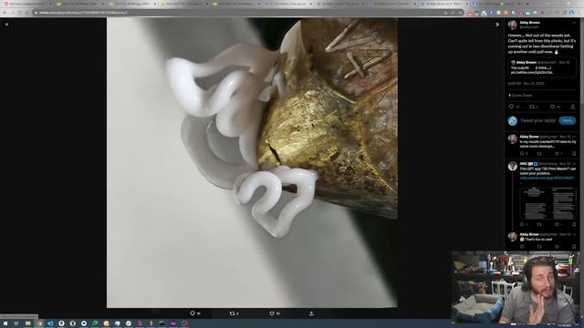Switch to the second browser tab

click(x=80, y=4)
